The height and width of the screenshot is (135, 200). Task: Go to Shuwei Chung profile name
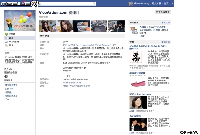pos(141,3)
